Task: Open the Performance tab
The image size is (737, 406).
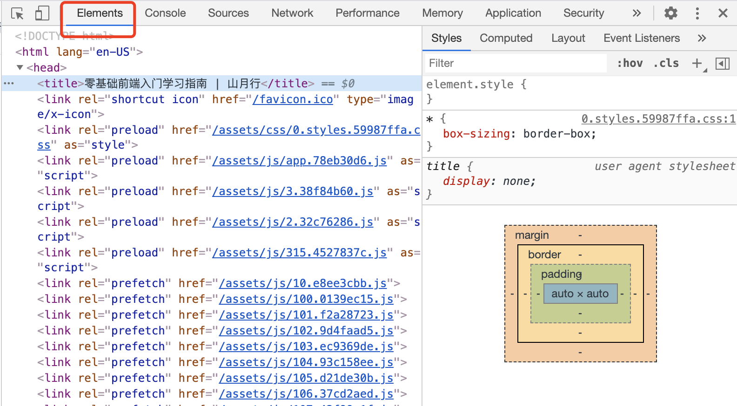Action: click(x=368, y=13)
